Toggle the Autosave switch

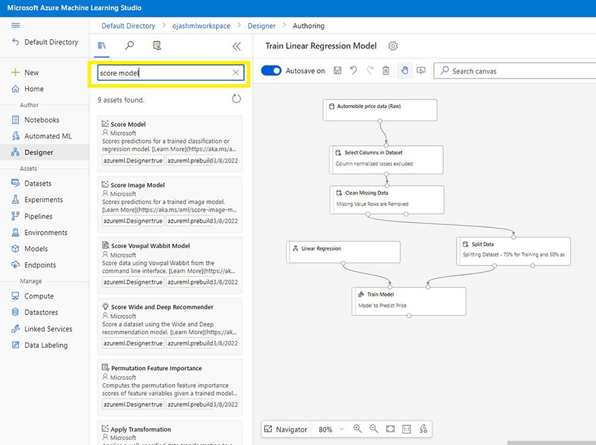(x=271, y=71)
